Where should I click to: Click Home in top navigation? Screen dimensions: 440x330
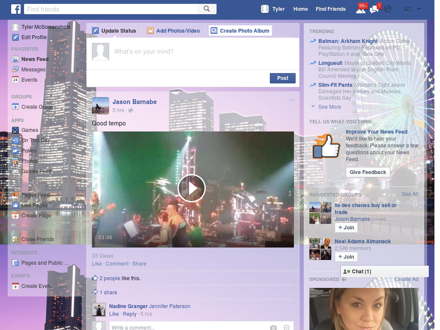point(300,9)
